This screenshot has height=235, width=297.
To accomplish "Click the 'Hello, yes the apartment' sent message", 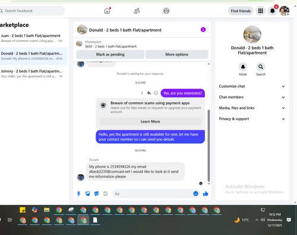I will [150, 137].
